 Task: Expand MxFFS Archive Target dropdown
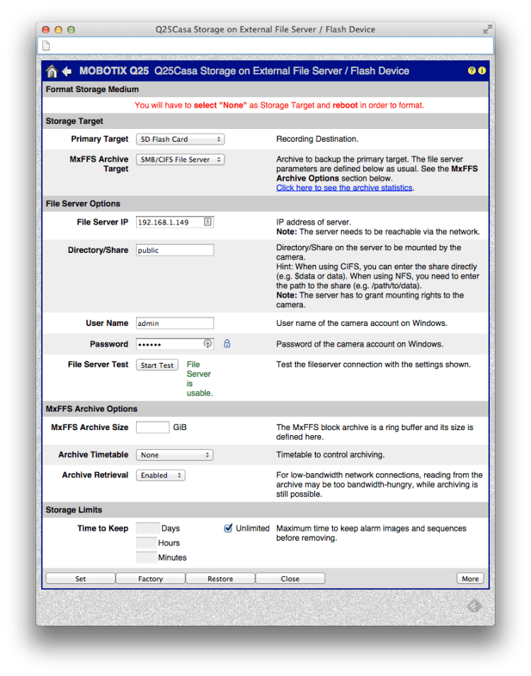click(180, 160)
